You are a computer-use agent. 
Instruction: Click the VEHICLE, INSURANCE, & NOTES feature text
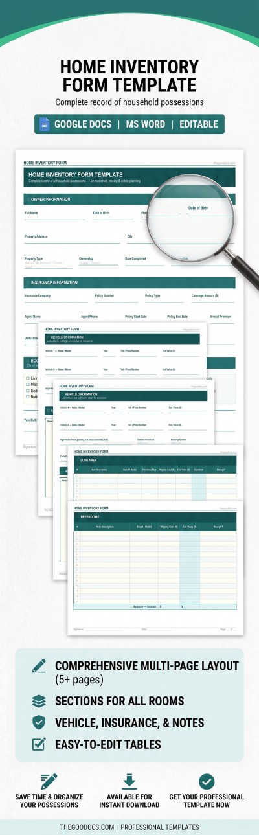[129, 722]
